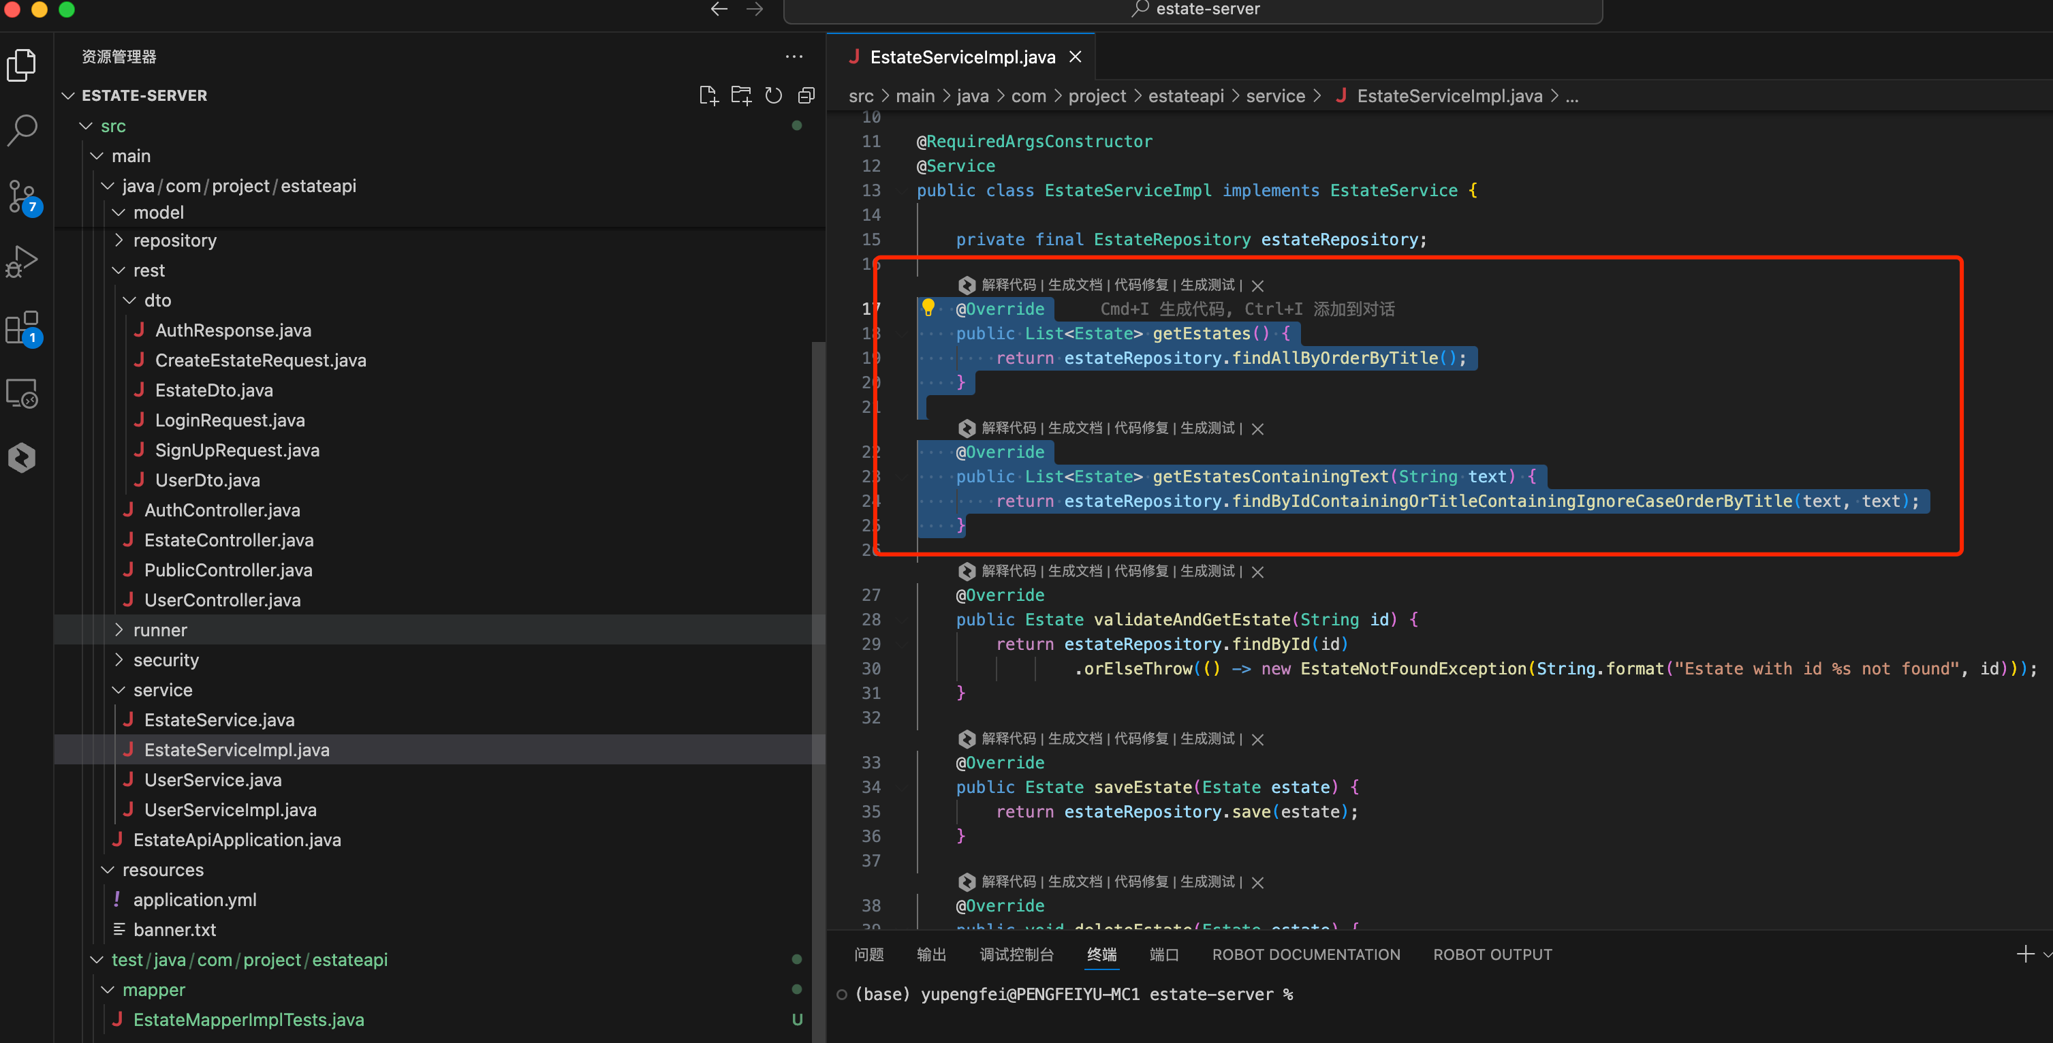
Task: Collapse the dto folder
Action: (157, 300)
